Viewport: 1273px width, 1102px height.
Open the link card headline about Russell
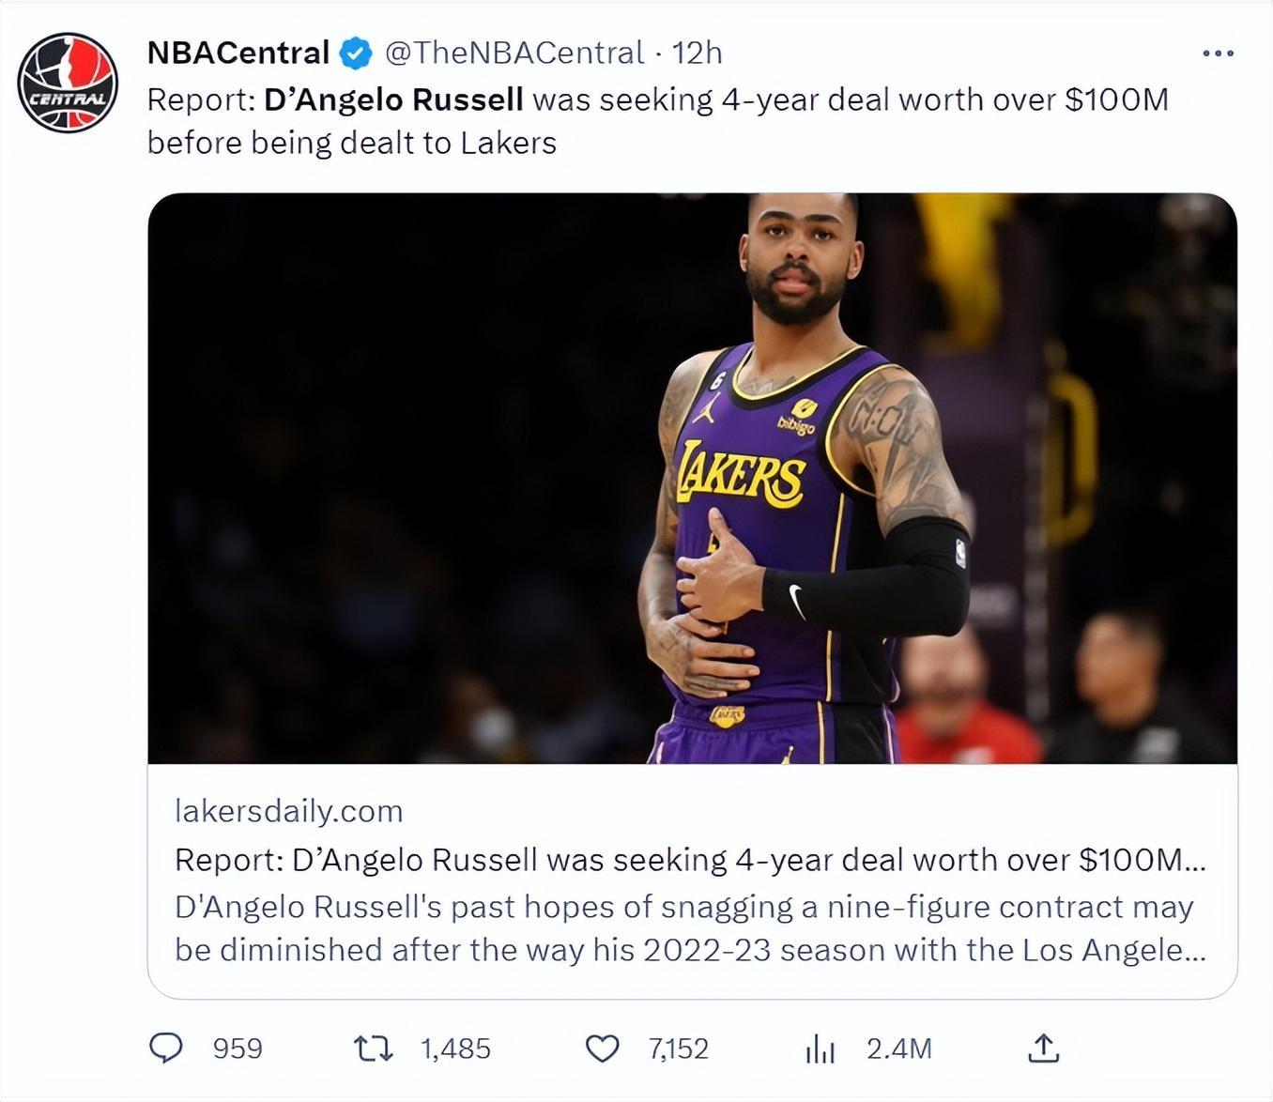click(x=690, y=860)
